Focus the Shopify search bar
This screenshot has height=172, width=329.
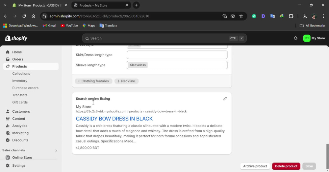point(164,38)
